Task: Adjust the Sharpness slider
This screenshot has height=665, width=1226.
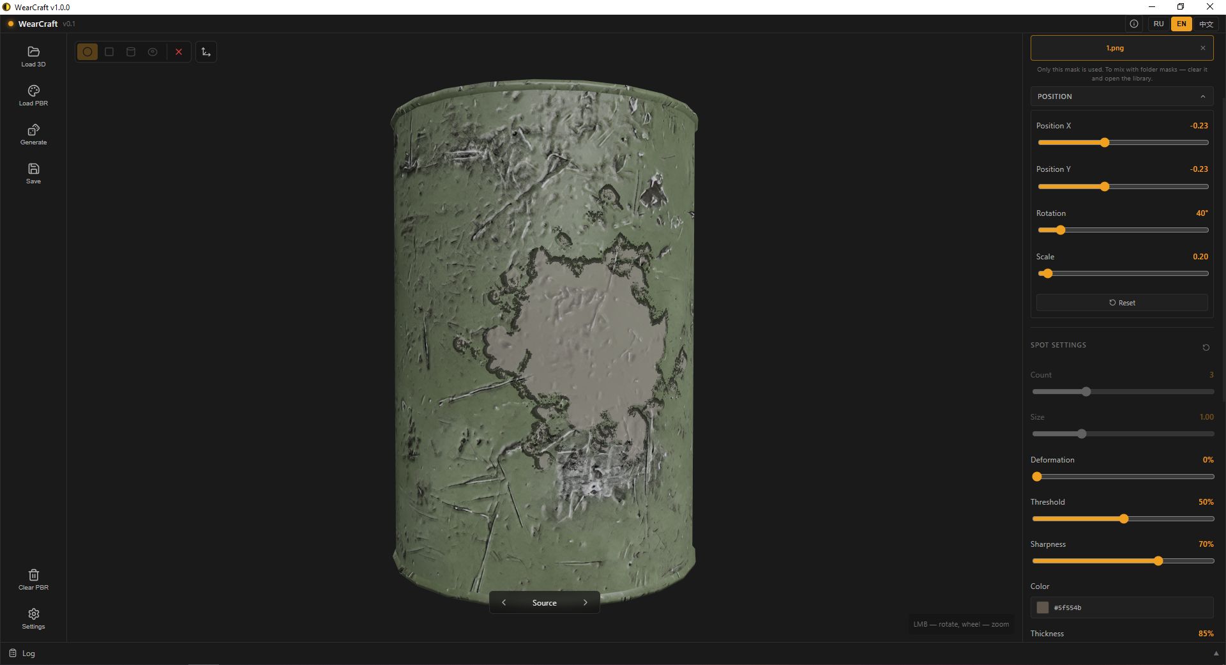Action: click(1123, 561)
